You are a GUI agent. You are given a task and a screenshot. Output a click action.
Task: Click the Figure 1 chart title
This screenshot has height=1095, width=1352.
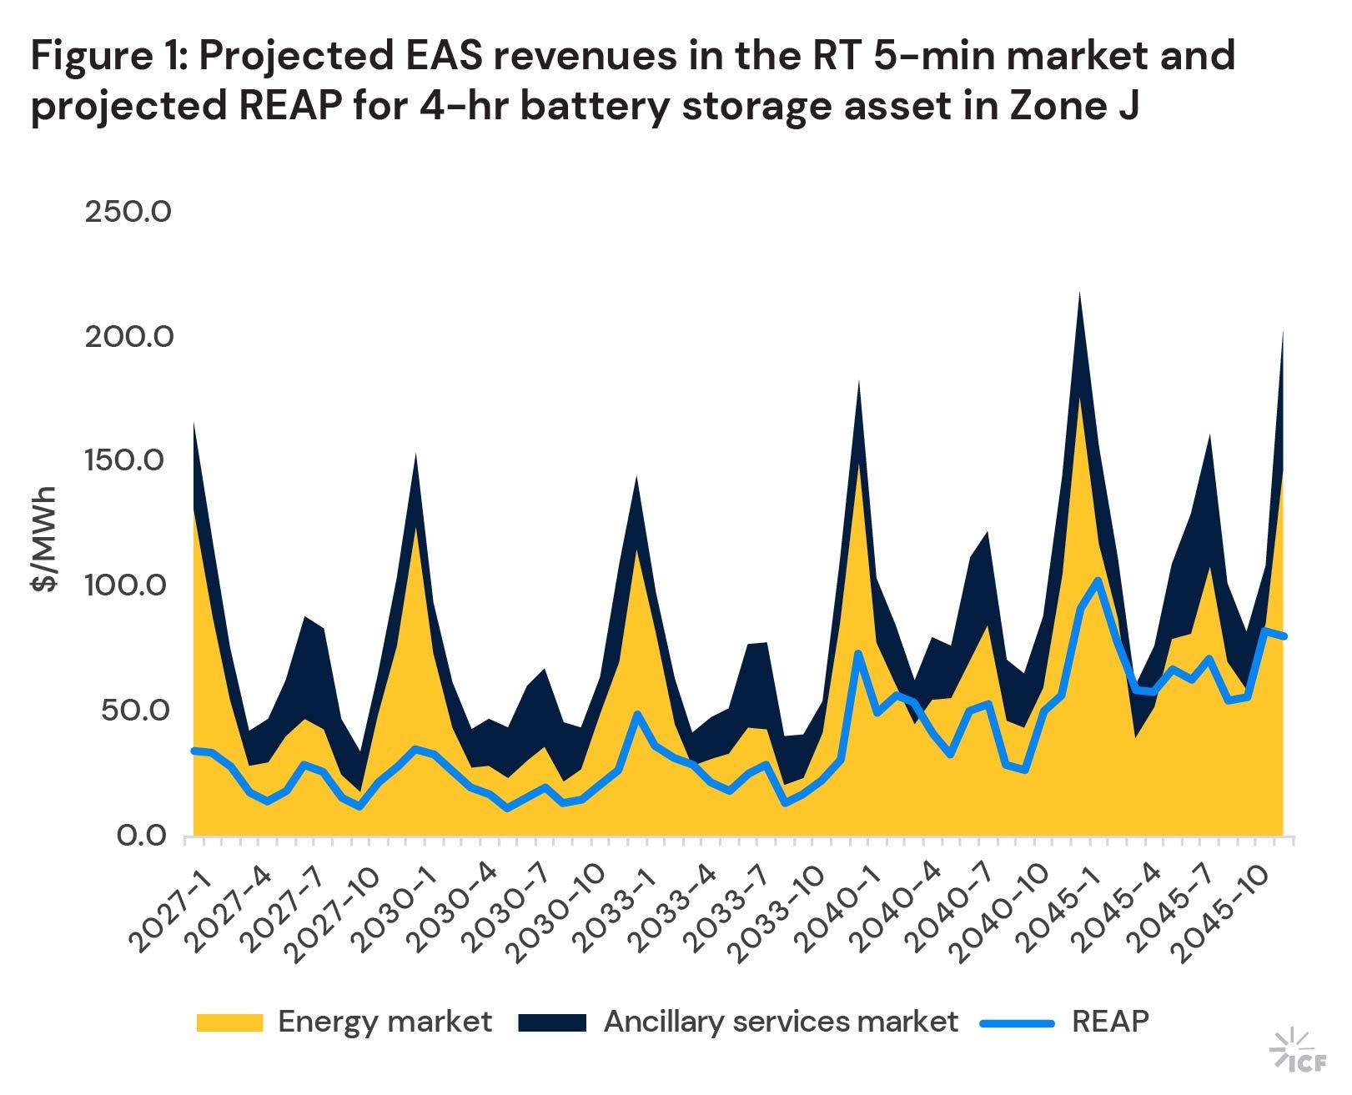tap(632, 82)
